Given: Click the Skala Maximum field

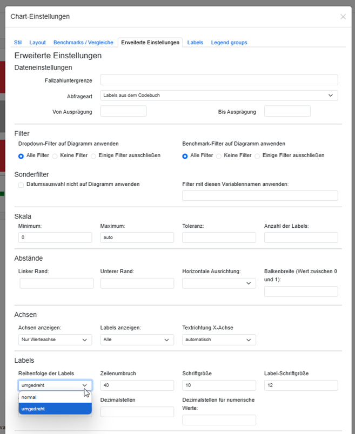Looking at the screenshot, I should (x=137, y=238).
